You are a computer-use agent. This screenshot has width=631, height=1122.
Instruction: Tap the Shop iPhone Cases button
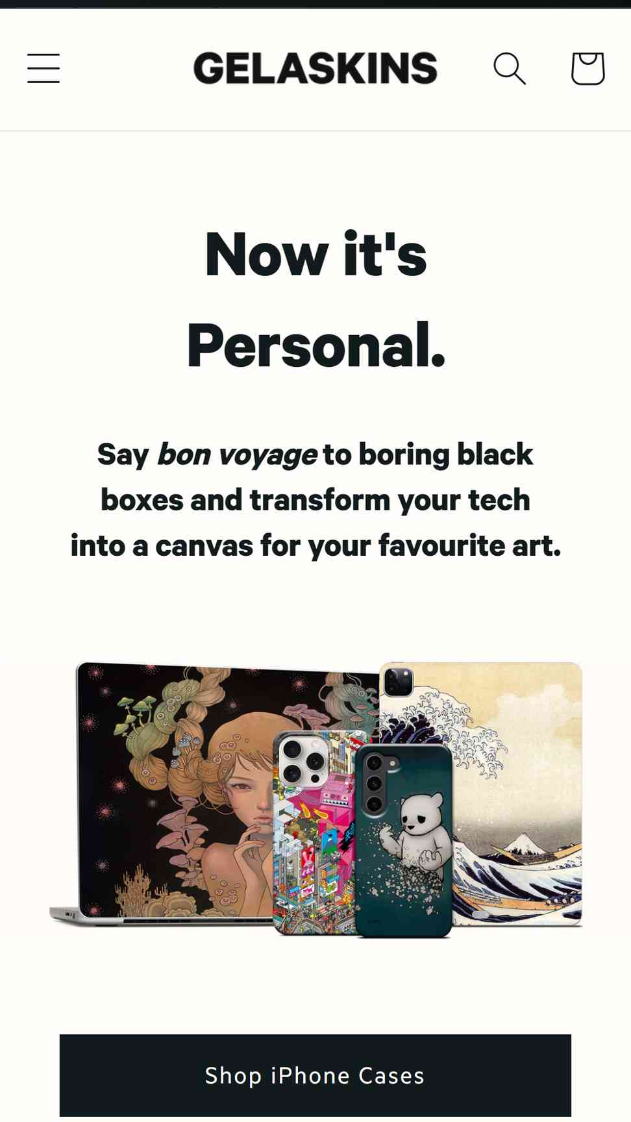(315, 1077)
